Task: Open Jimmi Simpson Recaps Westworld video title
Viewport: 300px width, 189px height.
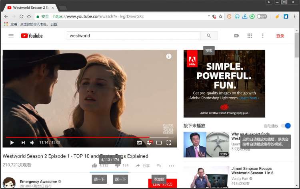Action: 252,171
